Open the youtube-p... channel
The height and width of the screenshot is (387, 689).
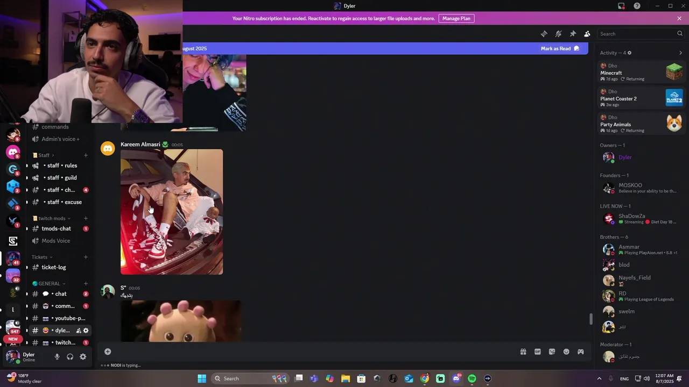pyautogui.click(x=59, y=318)
